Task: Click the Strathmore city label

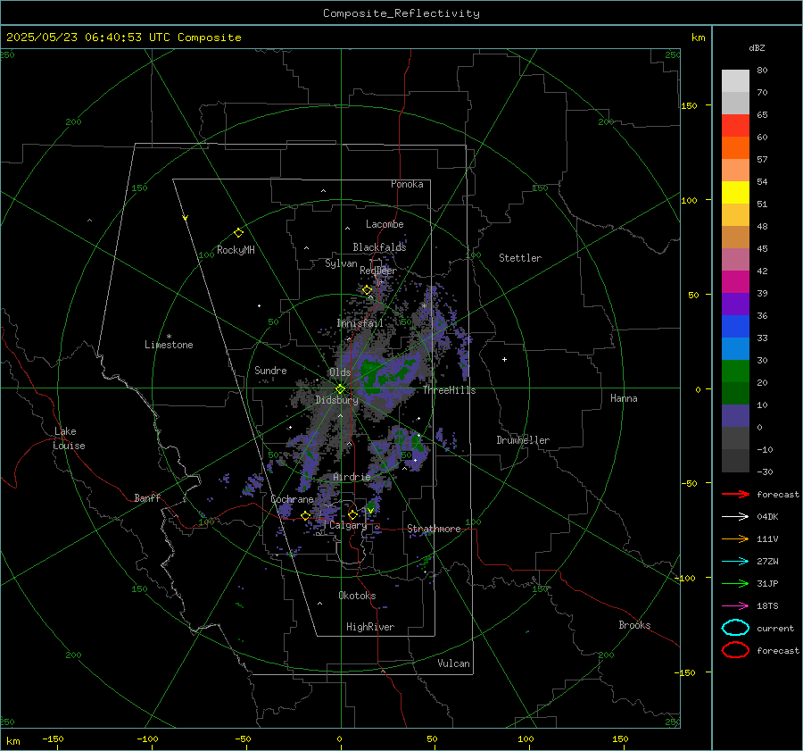Action: tap(434, 529)
